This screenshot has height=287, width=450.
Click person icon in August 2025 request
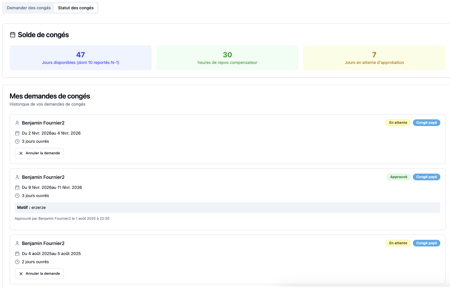(x=17, y=244)
